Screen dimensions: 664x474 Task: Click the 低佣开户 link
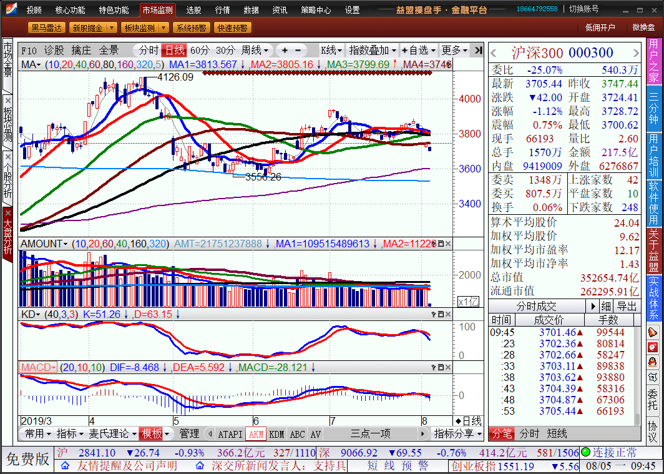[600, 27]
